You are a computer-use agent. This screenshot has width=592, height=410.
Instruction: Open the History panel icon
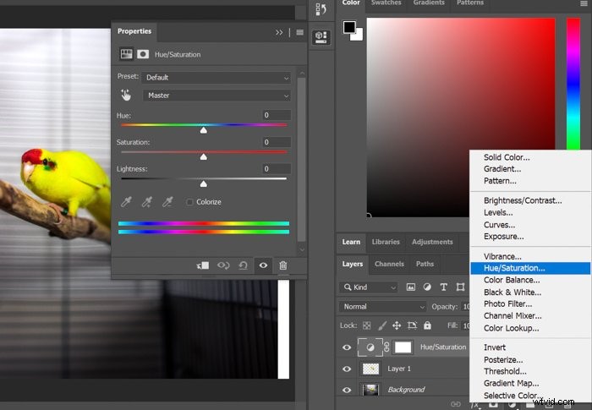(321, 9)
